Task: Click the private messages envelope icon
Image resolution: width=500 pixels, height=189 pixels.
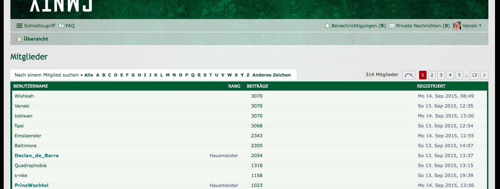Action: click(x=392, y=26)
